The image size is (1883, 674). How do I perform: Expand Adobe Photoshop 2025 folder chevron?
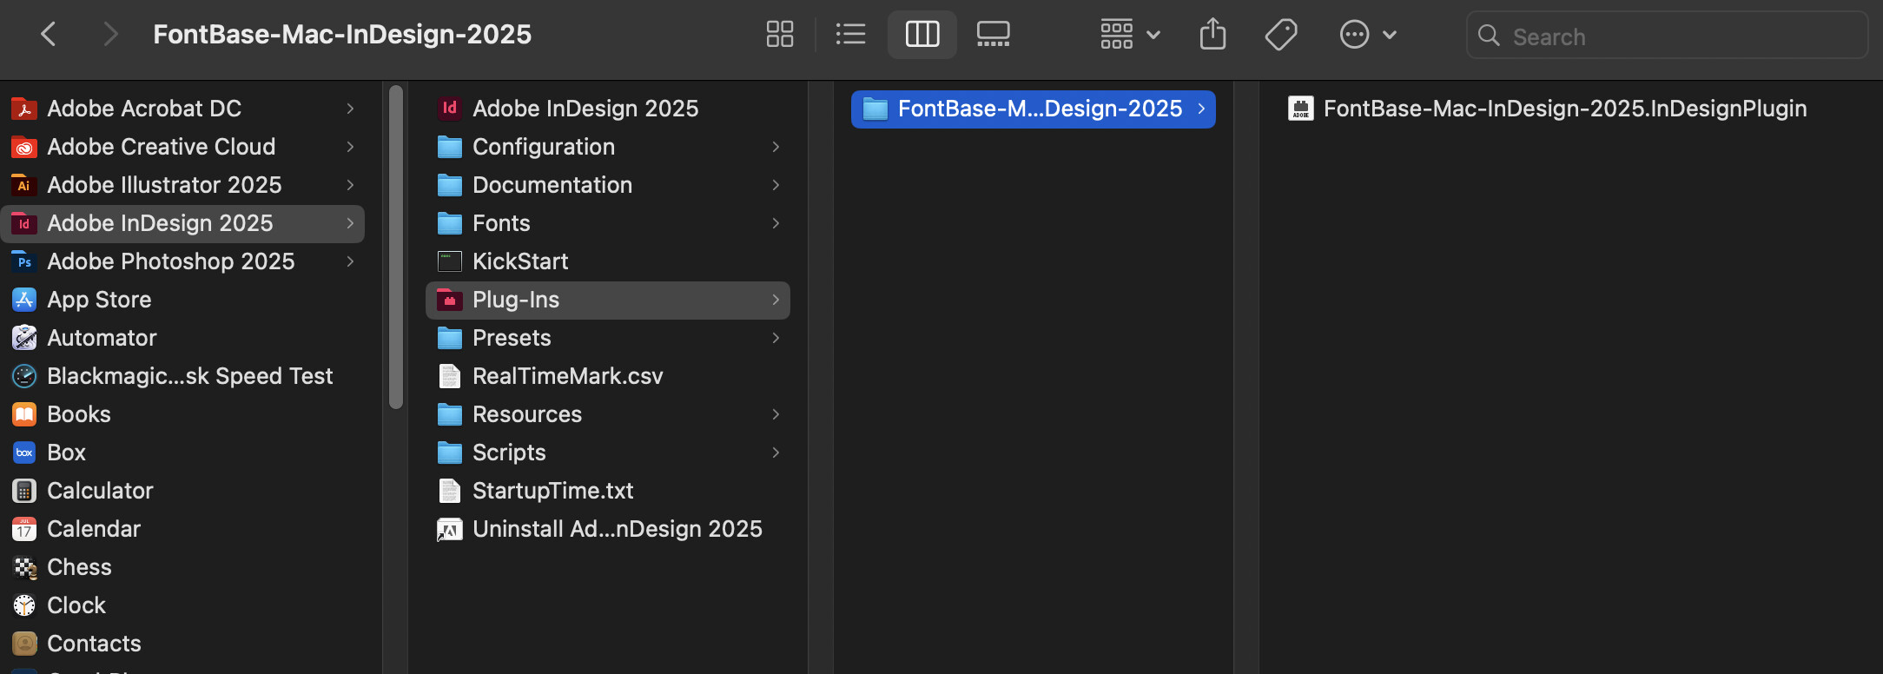tap(350, 261)
